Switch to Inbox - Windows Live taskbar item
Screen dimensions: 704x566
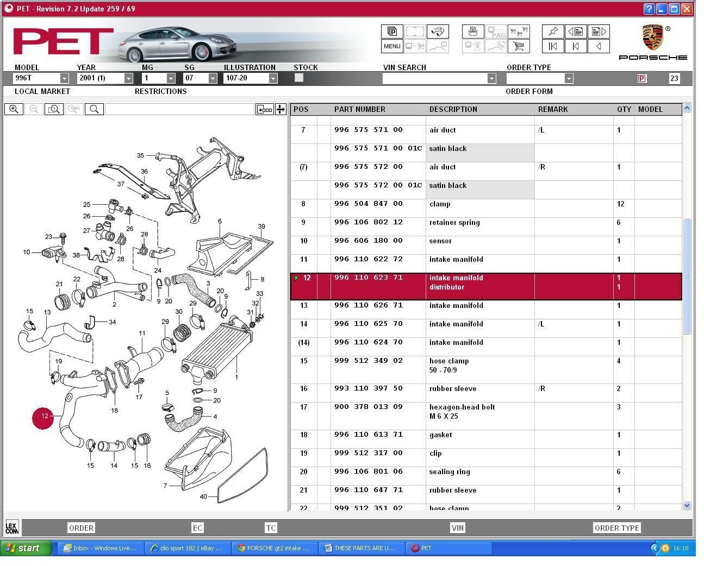[x=99, y=548]
